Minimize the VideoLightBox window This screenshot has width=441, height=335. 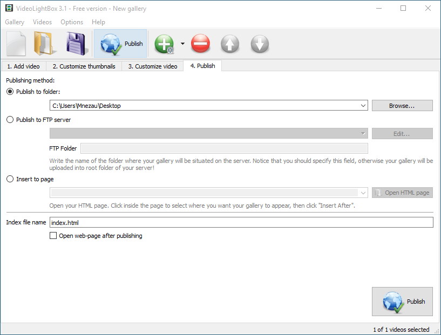tap(379, 8)
